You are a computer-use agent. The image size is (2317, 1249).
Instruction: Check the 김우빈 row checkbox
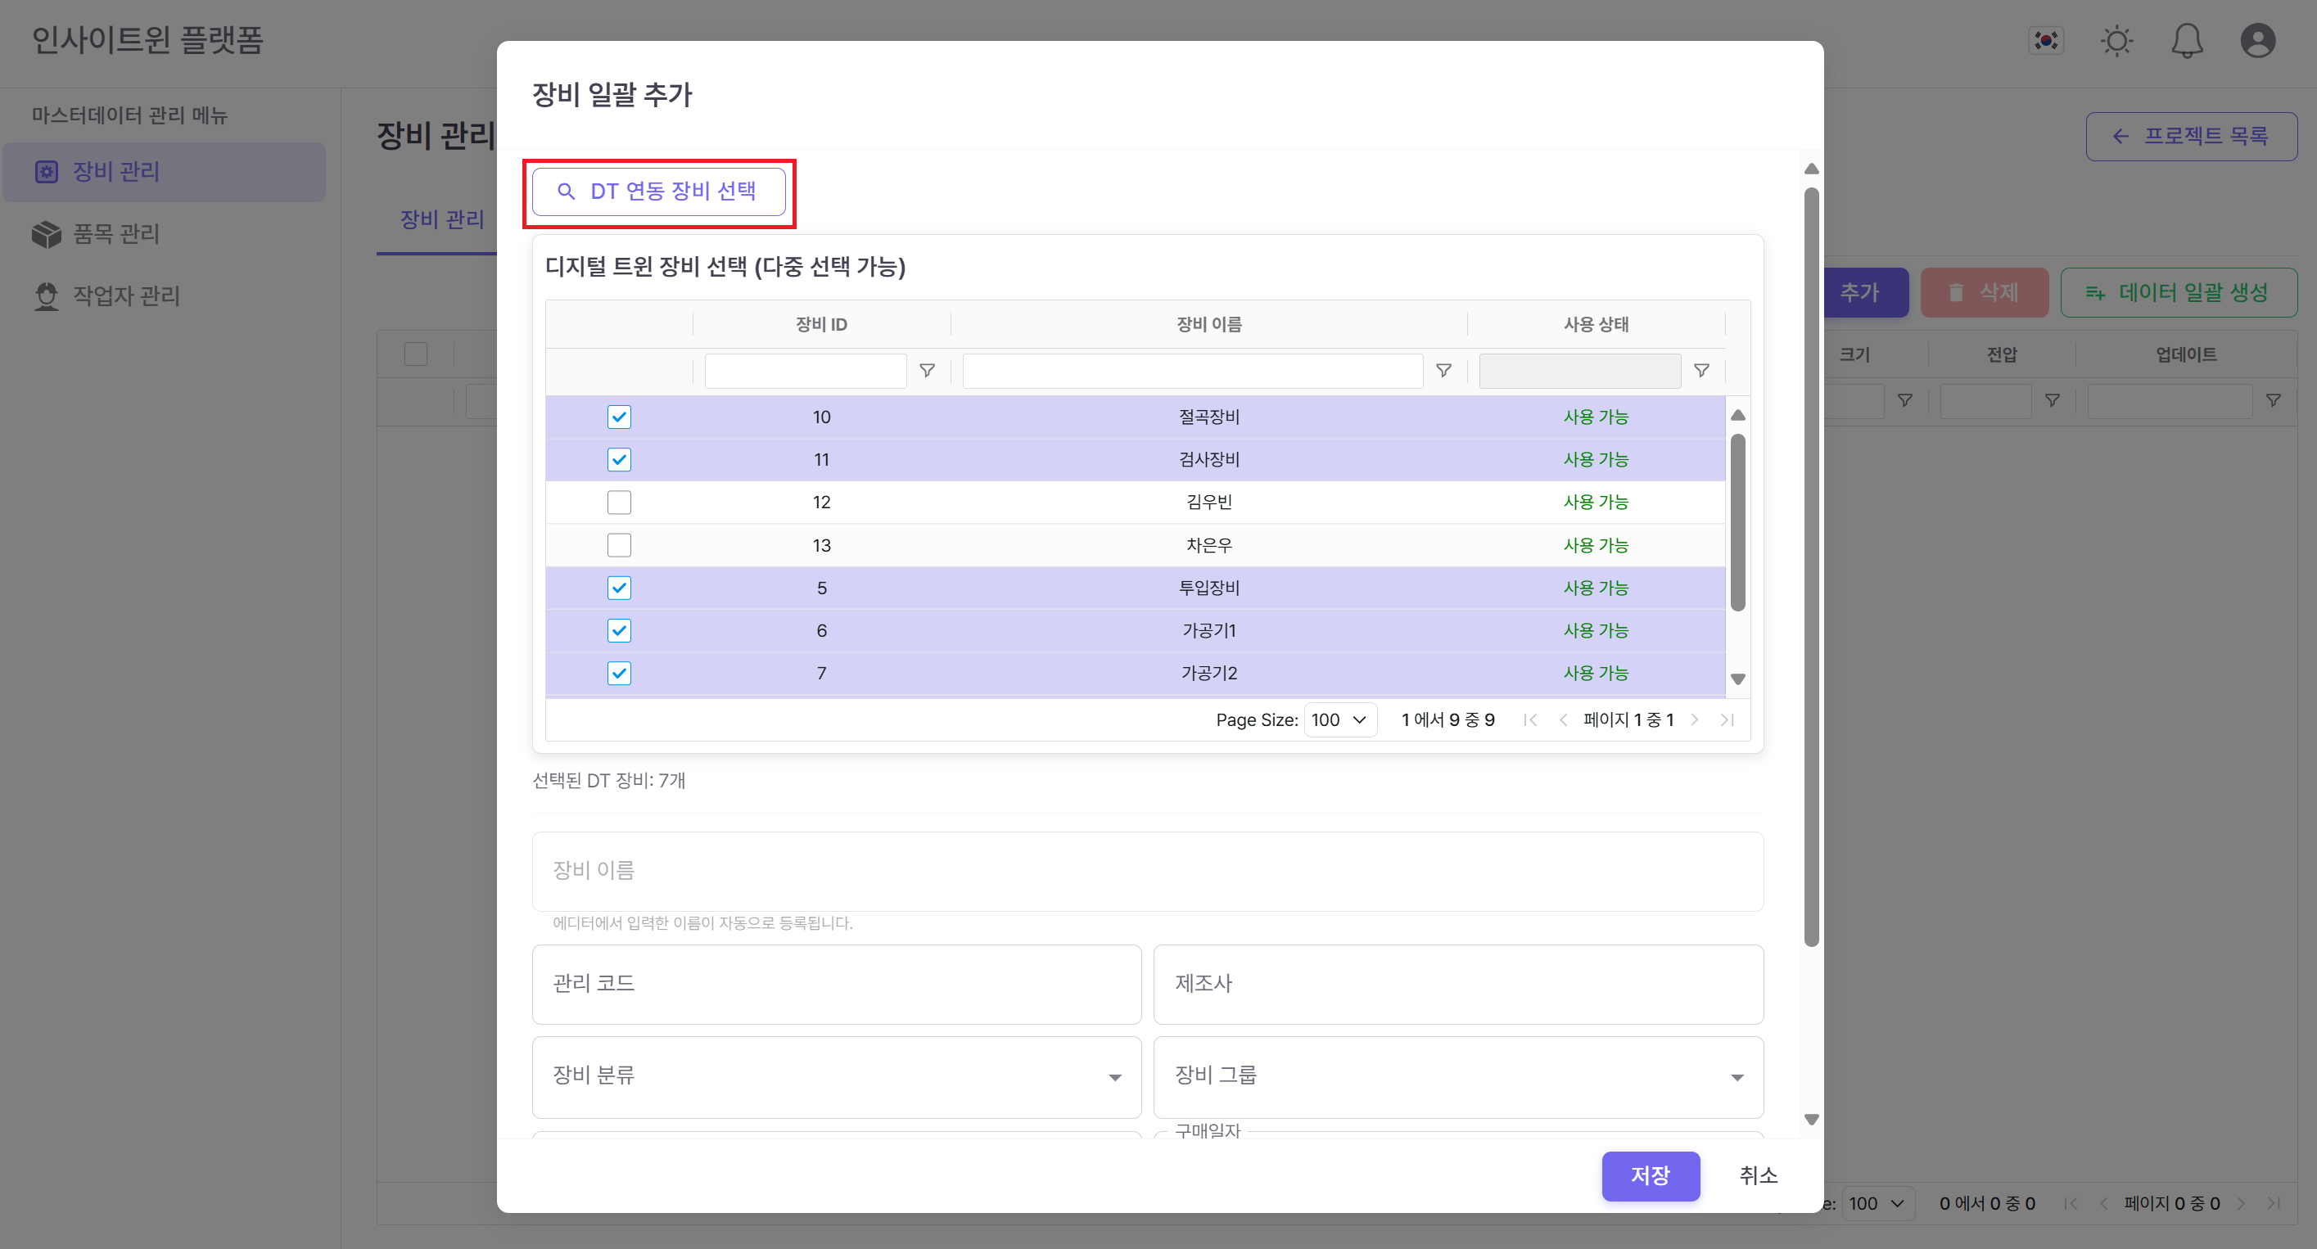pyautogui.click(x=619, y=502)
